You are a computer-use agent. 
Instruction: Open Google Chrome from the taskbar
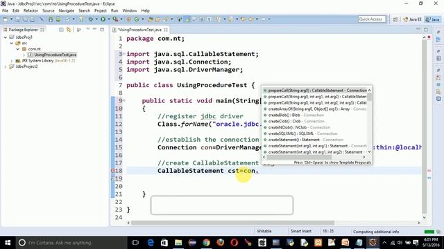pyautogui.click(x=206, y=243)
